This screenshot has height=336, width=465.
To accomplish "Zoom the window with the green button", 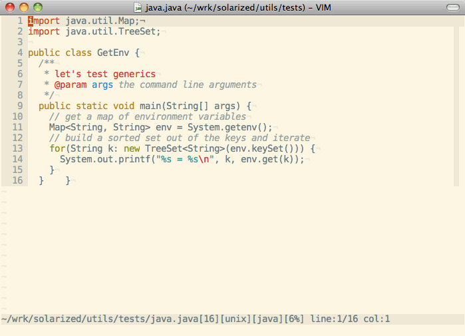I will (x=37, y=7).
